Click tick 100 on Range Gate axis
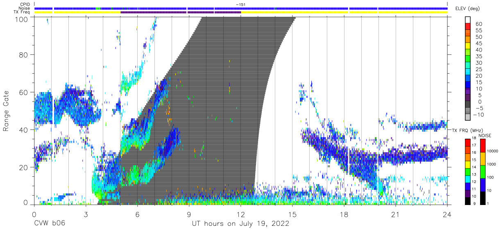 click(22, 20)
